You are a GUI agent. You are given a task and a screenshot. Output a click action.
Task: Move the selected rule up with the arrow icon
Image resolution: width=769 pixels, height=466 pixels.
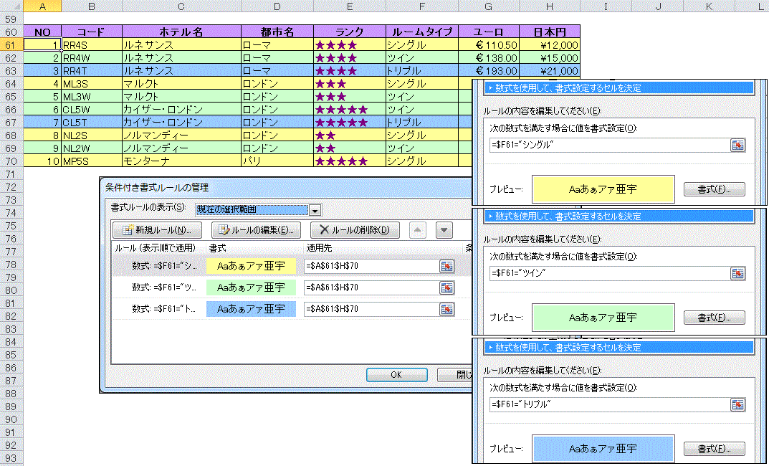click(419, 230)
